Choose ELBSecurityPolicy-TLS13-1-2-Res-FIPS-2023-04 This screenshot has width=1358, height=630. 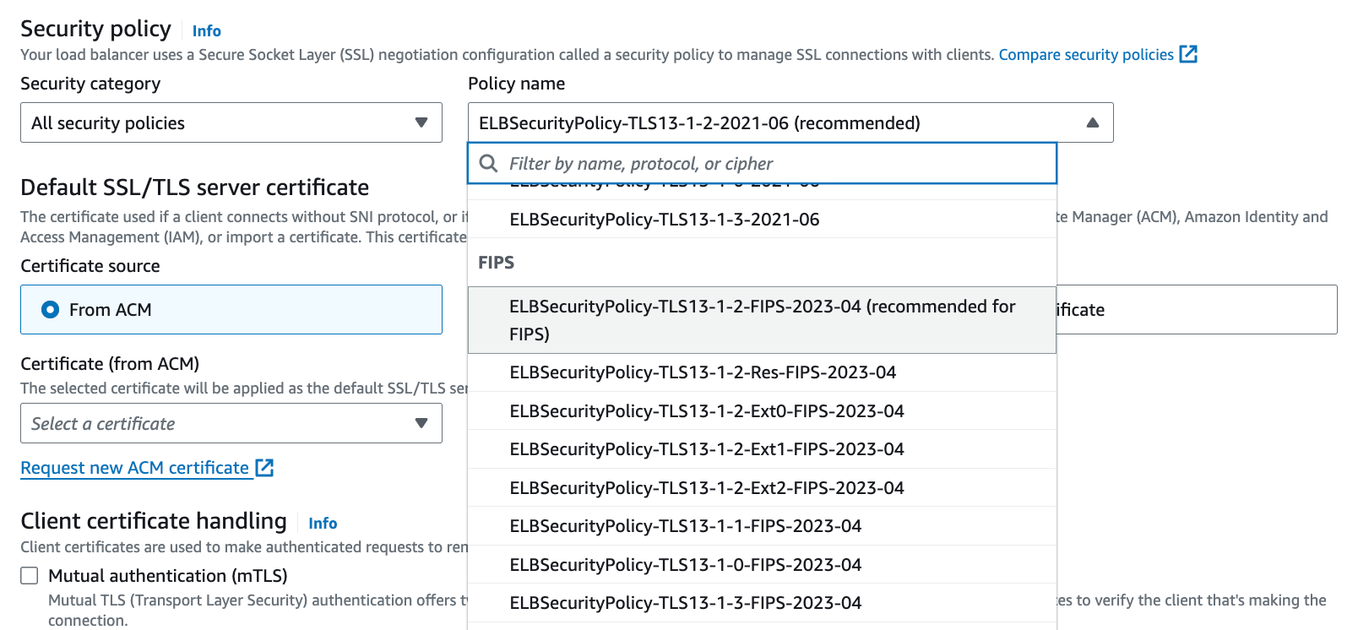point(762,372)
